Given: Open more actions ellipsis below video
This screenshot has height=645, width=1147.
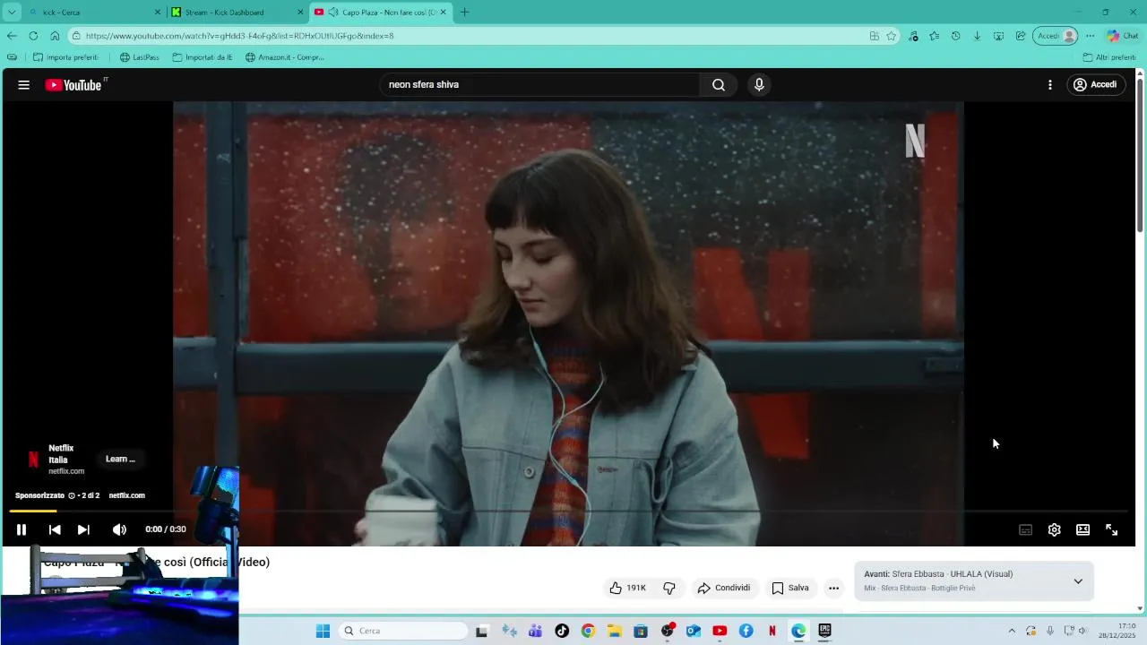Looking at the screenshot, I should tap(834, 588).
